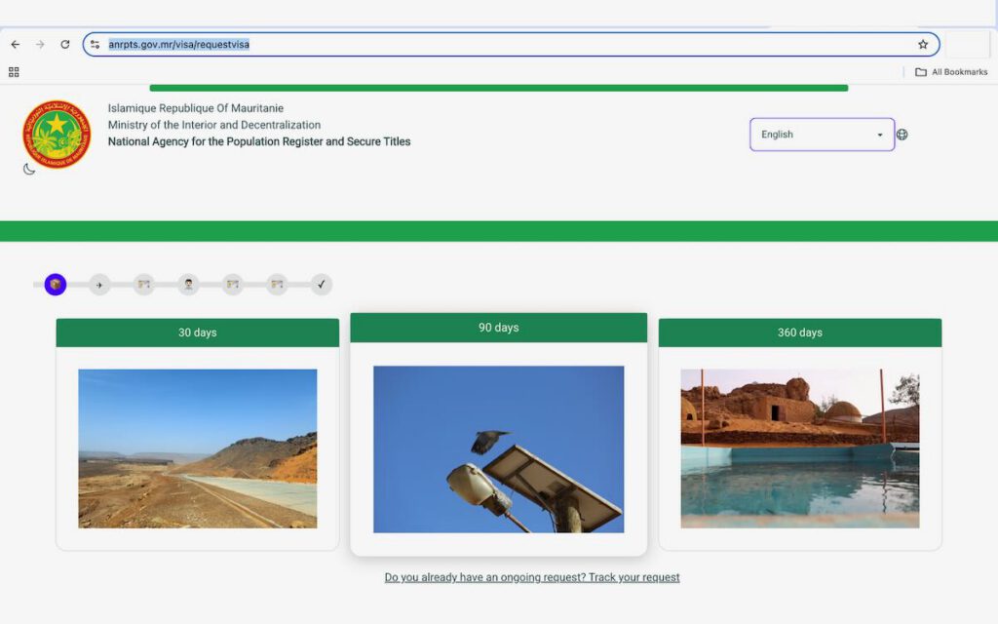Select the checkmark final step icon
The height and width of the screenshot is (624, 998).
[322, 285]
